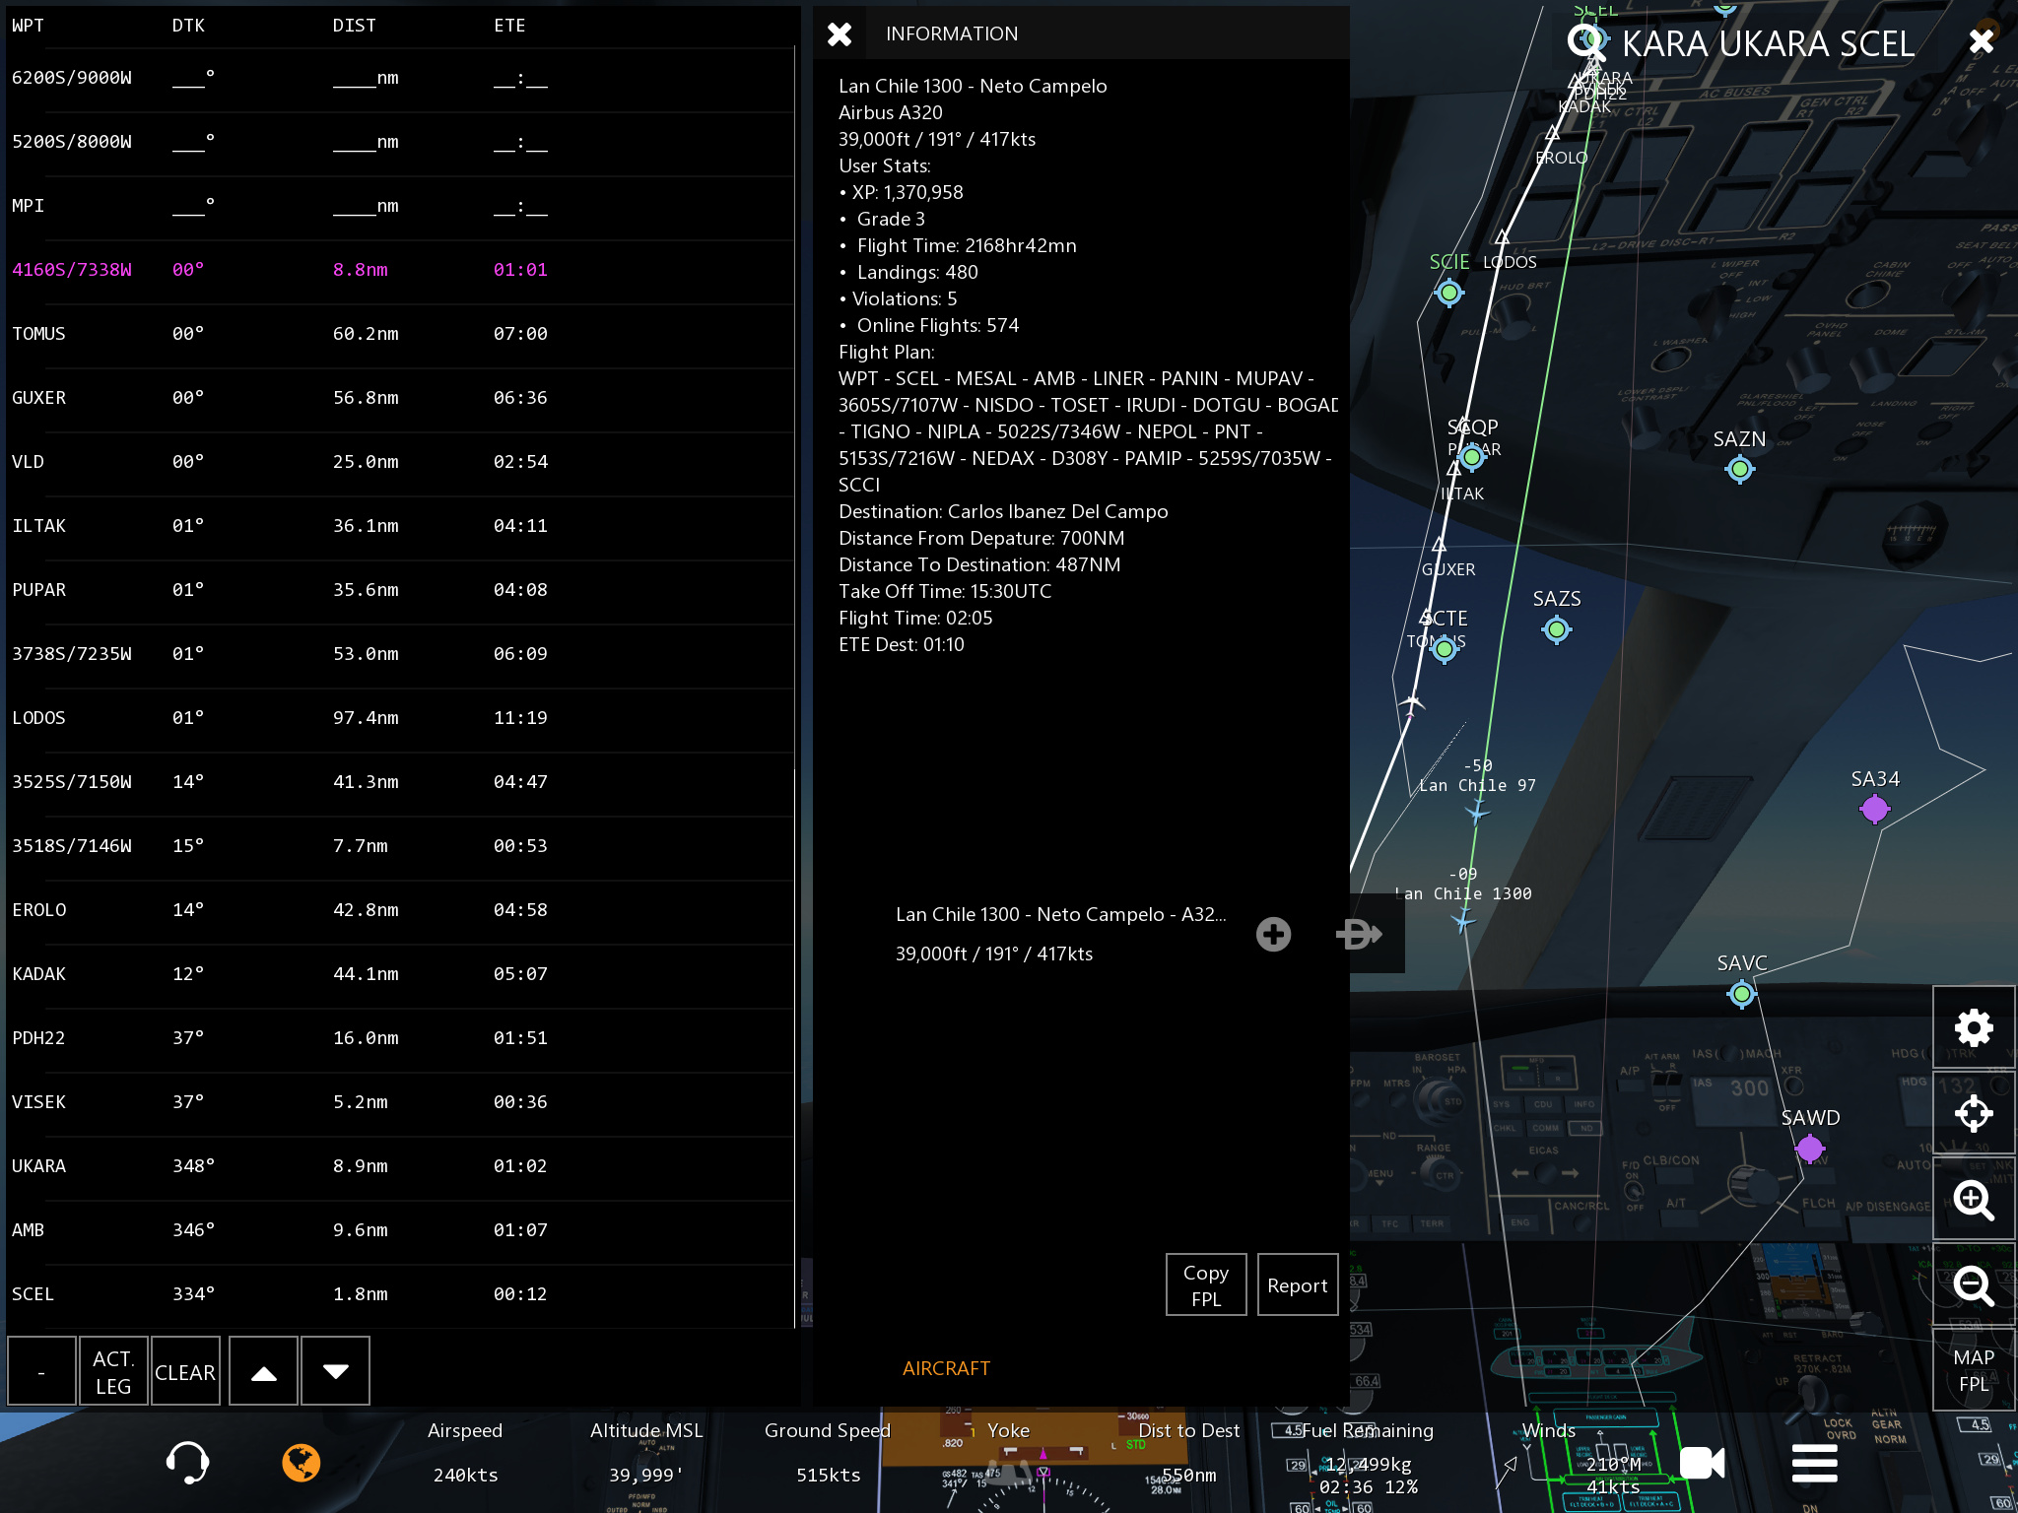Image resolution: width=2018 pixels, height=1513 pixels.
Task: Move waypoint up with arrow
Action: pos(263,1371)
